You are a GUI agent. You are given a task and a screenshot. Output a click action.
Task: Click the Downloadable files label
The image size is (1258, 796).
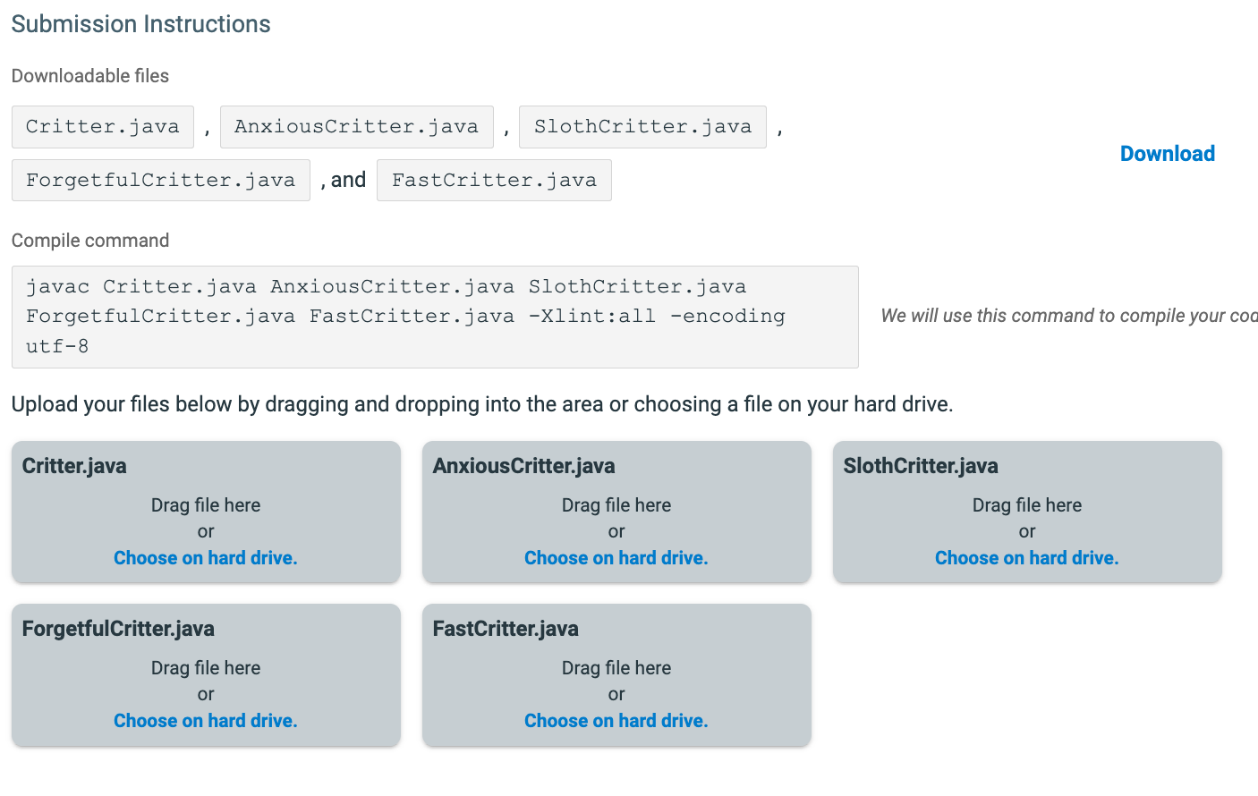pyautogui.click(x=90, y=76)
